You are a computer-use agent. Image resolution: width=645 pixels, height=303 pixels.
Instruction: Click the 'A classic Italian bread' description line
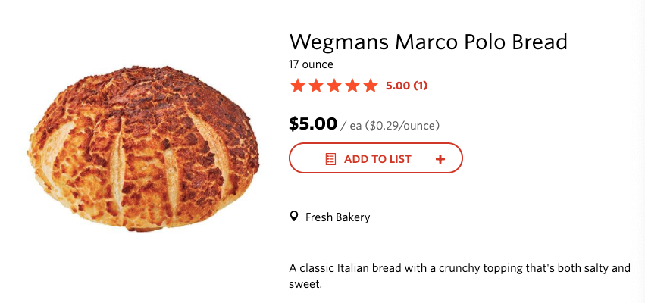tap(459, 268)
